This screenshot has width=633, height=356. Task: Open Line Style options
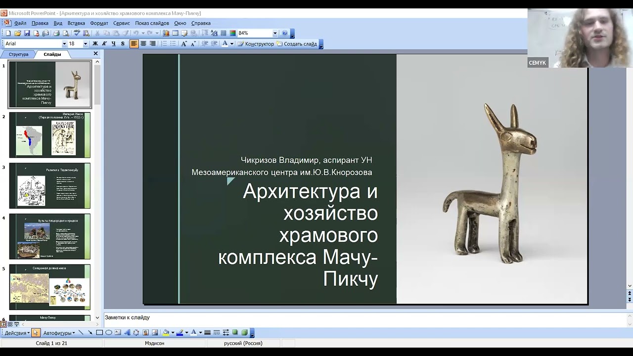click(x=208, y=333)
